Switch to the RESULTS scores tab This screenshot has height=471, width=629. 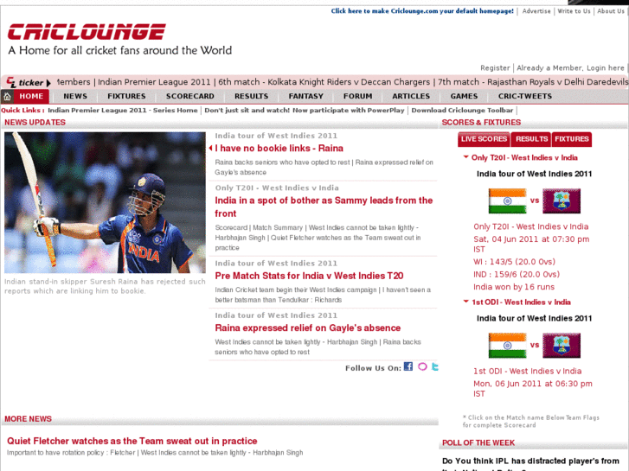(x=531, y=139)
